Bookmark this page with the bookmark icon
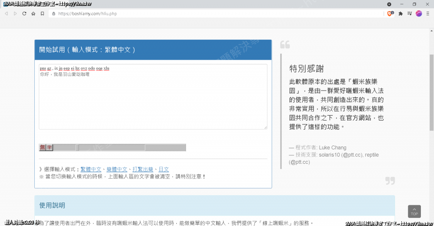This screenshot has height=226, width=434. pos(42,14)
